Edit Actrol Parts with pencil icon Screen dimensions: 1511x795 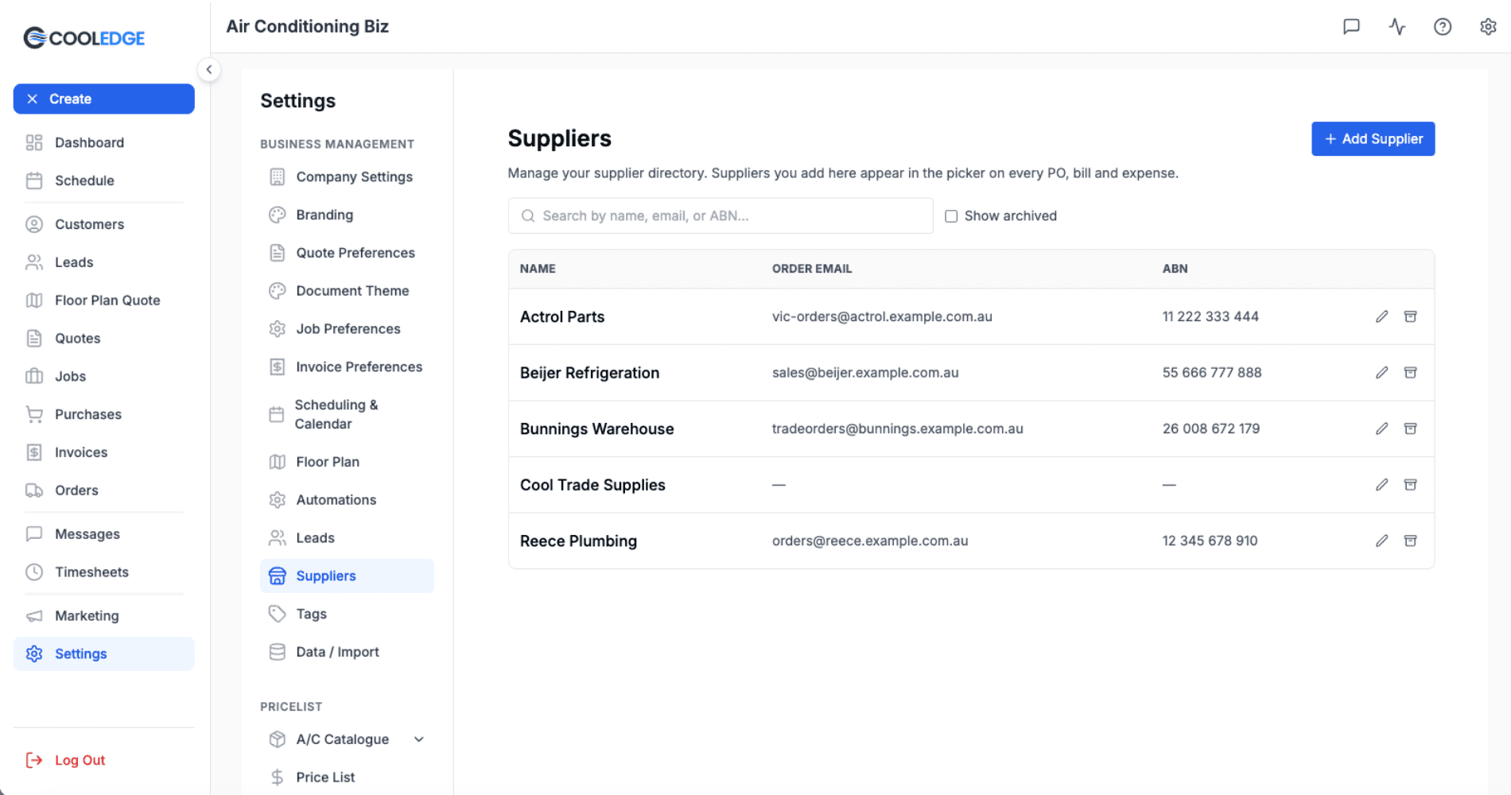(1382, 316)
